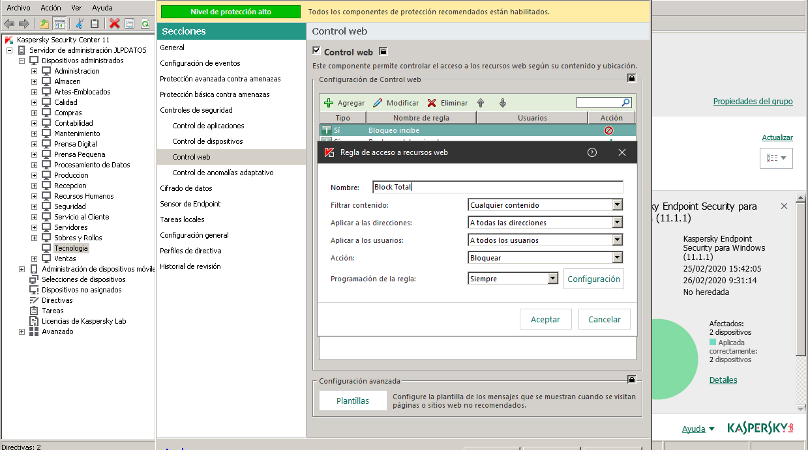This screenshot has height=450, width=808.
Task: Click the help question mark in dialog
Action: [x=592, y=152]
